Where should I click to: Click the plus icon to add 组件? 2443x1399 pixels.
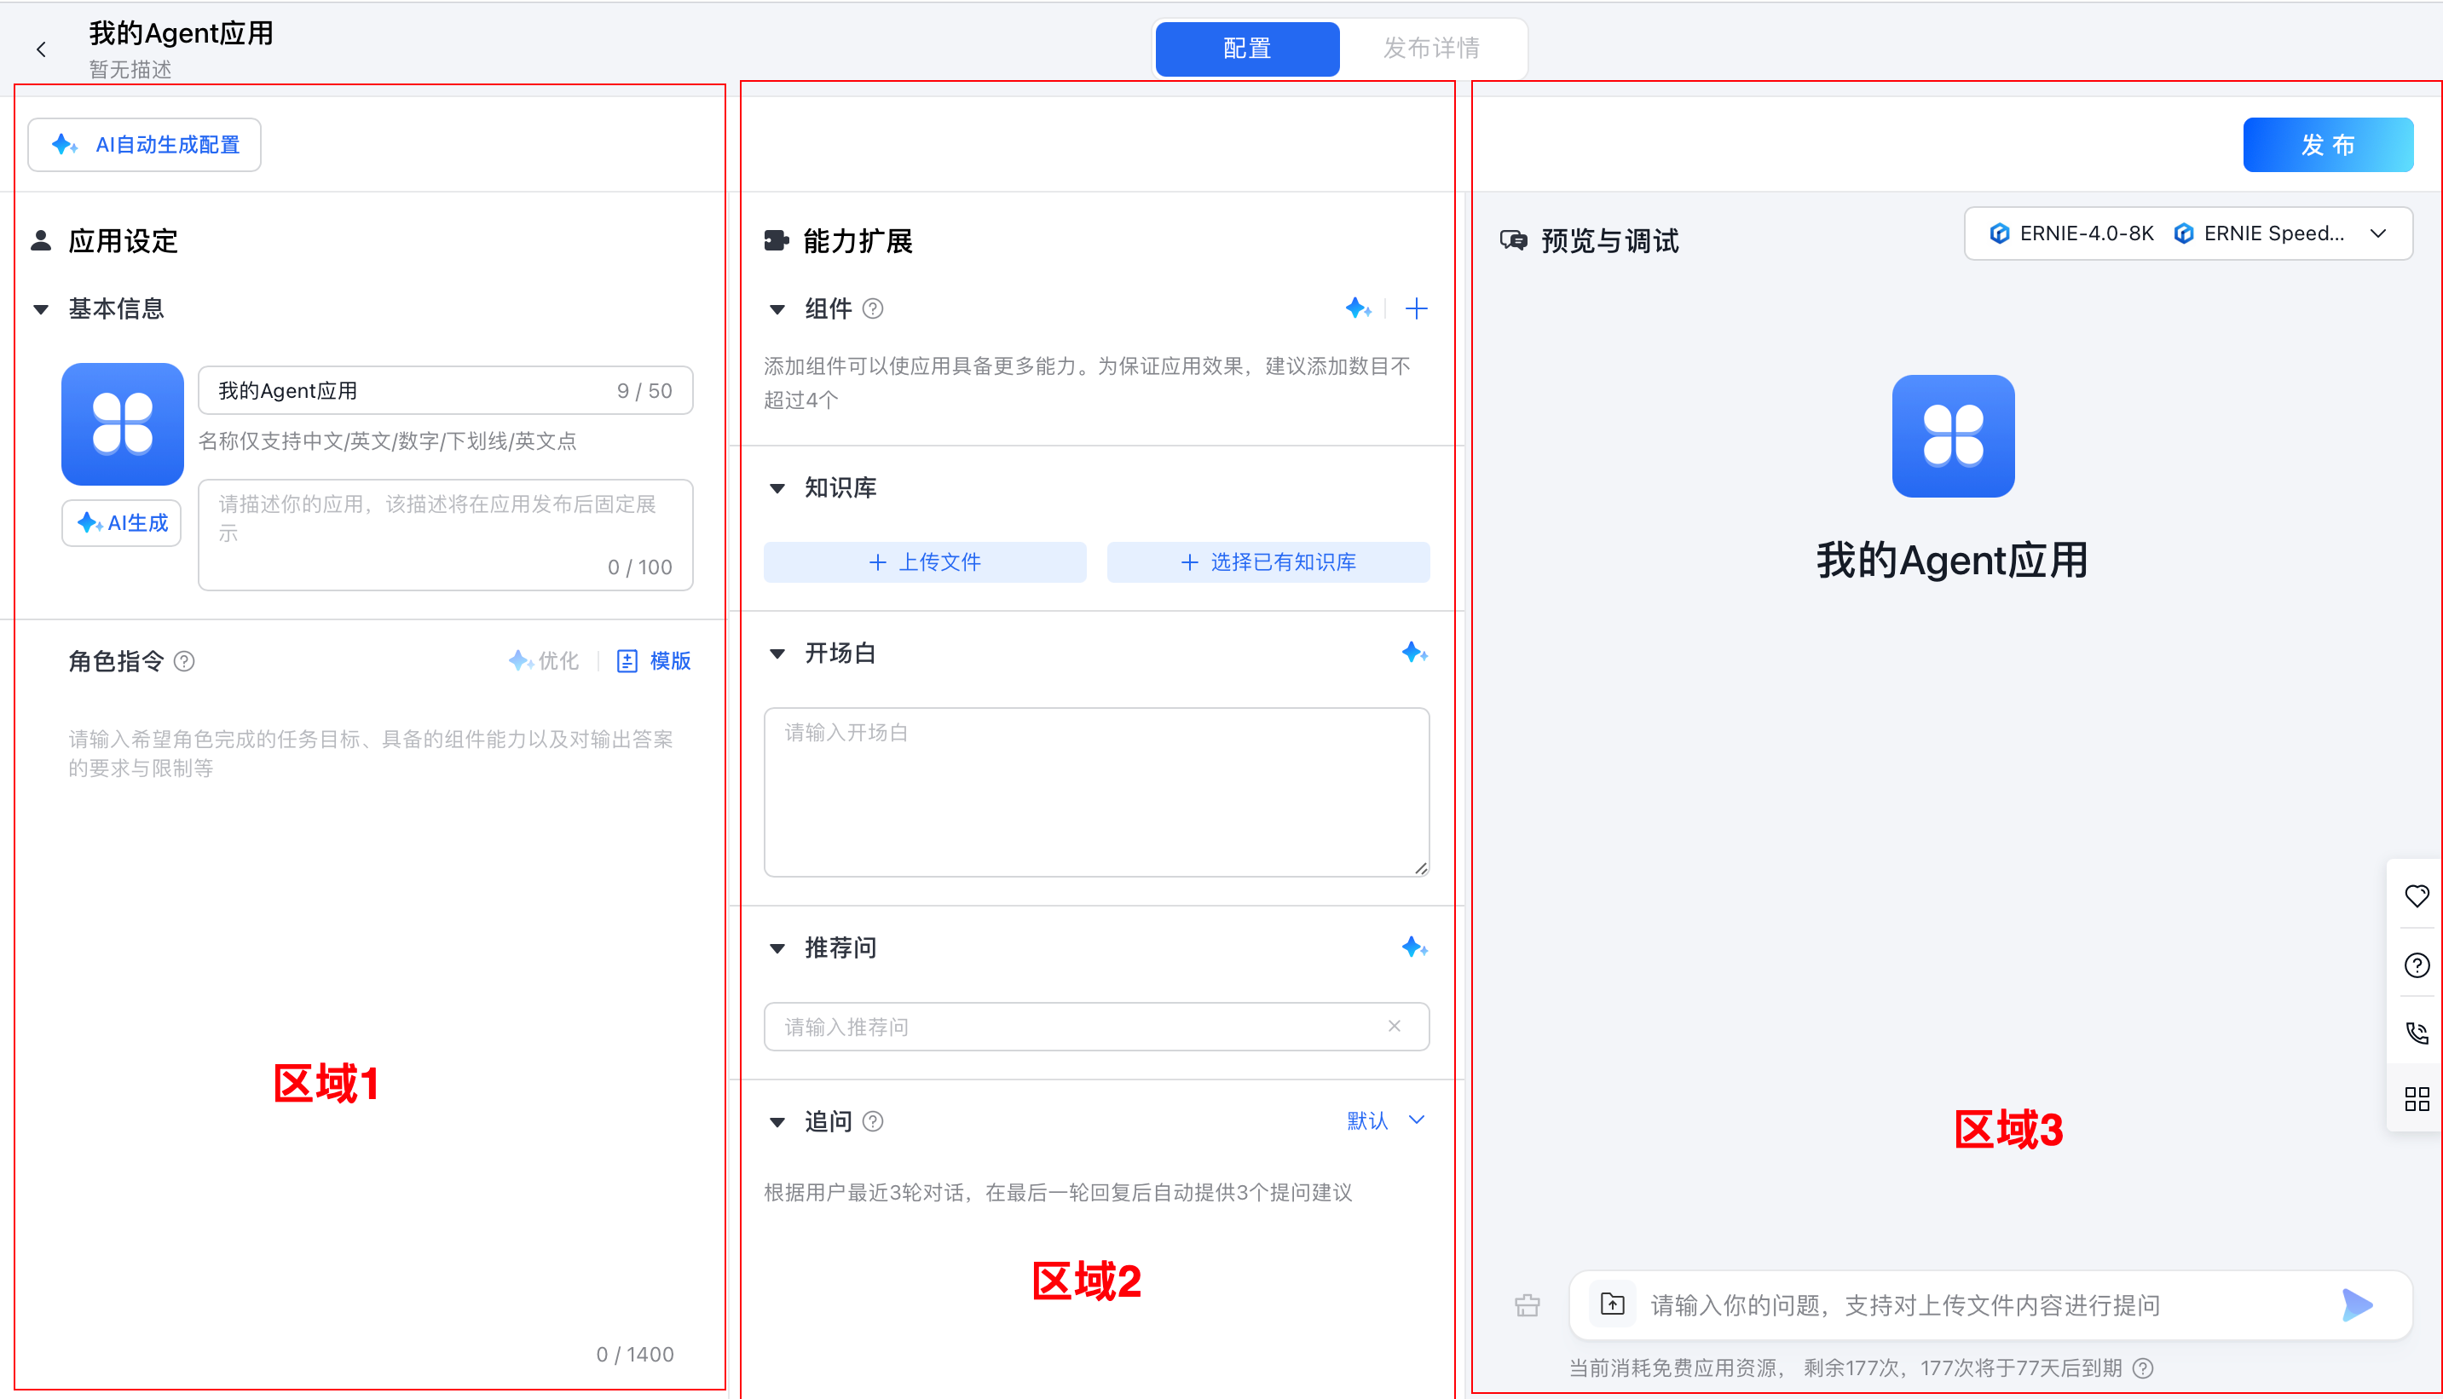(1416, 308)
